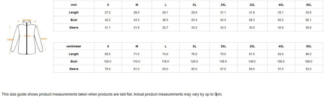Select the 69.0 length value in centimeter table
This screenshot has width=327, height=98.
(x=108, y=54)
